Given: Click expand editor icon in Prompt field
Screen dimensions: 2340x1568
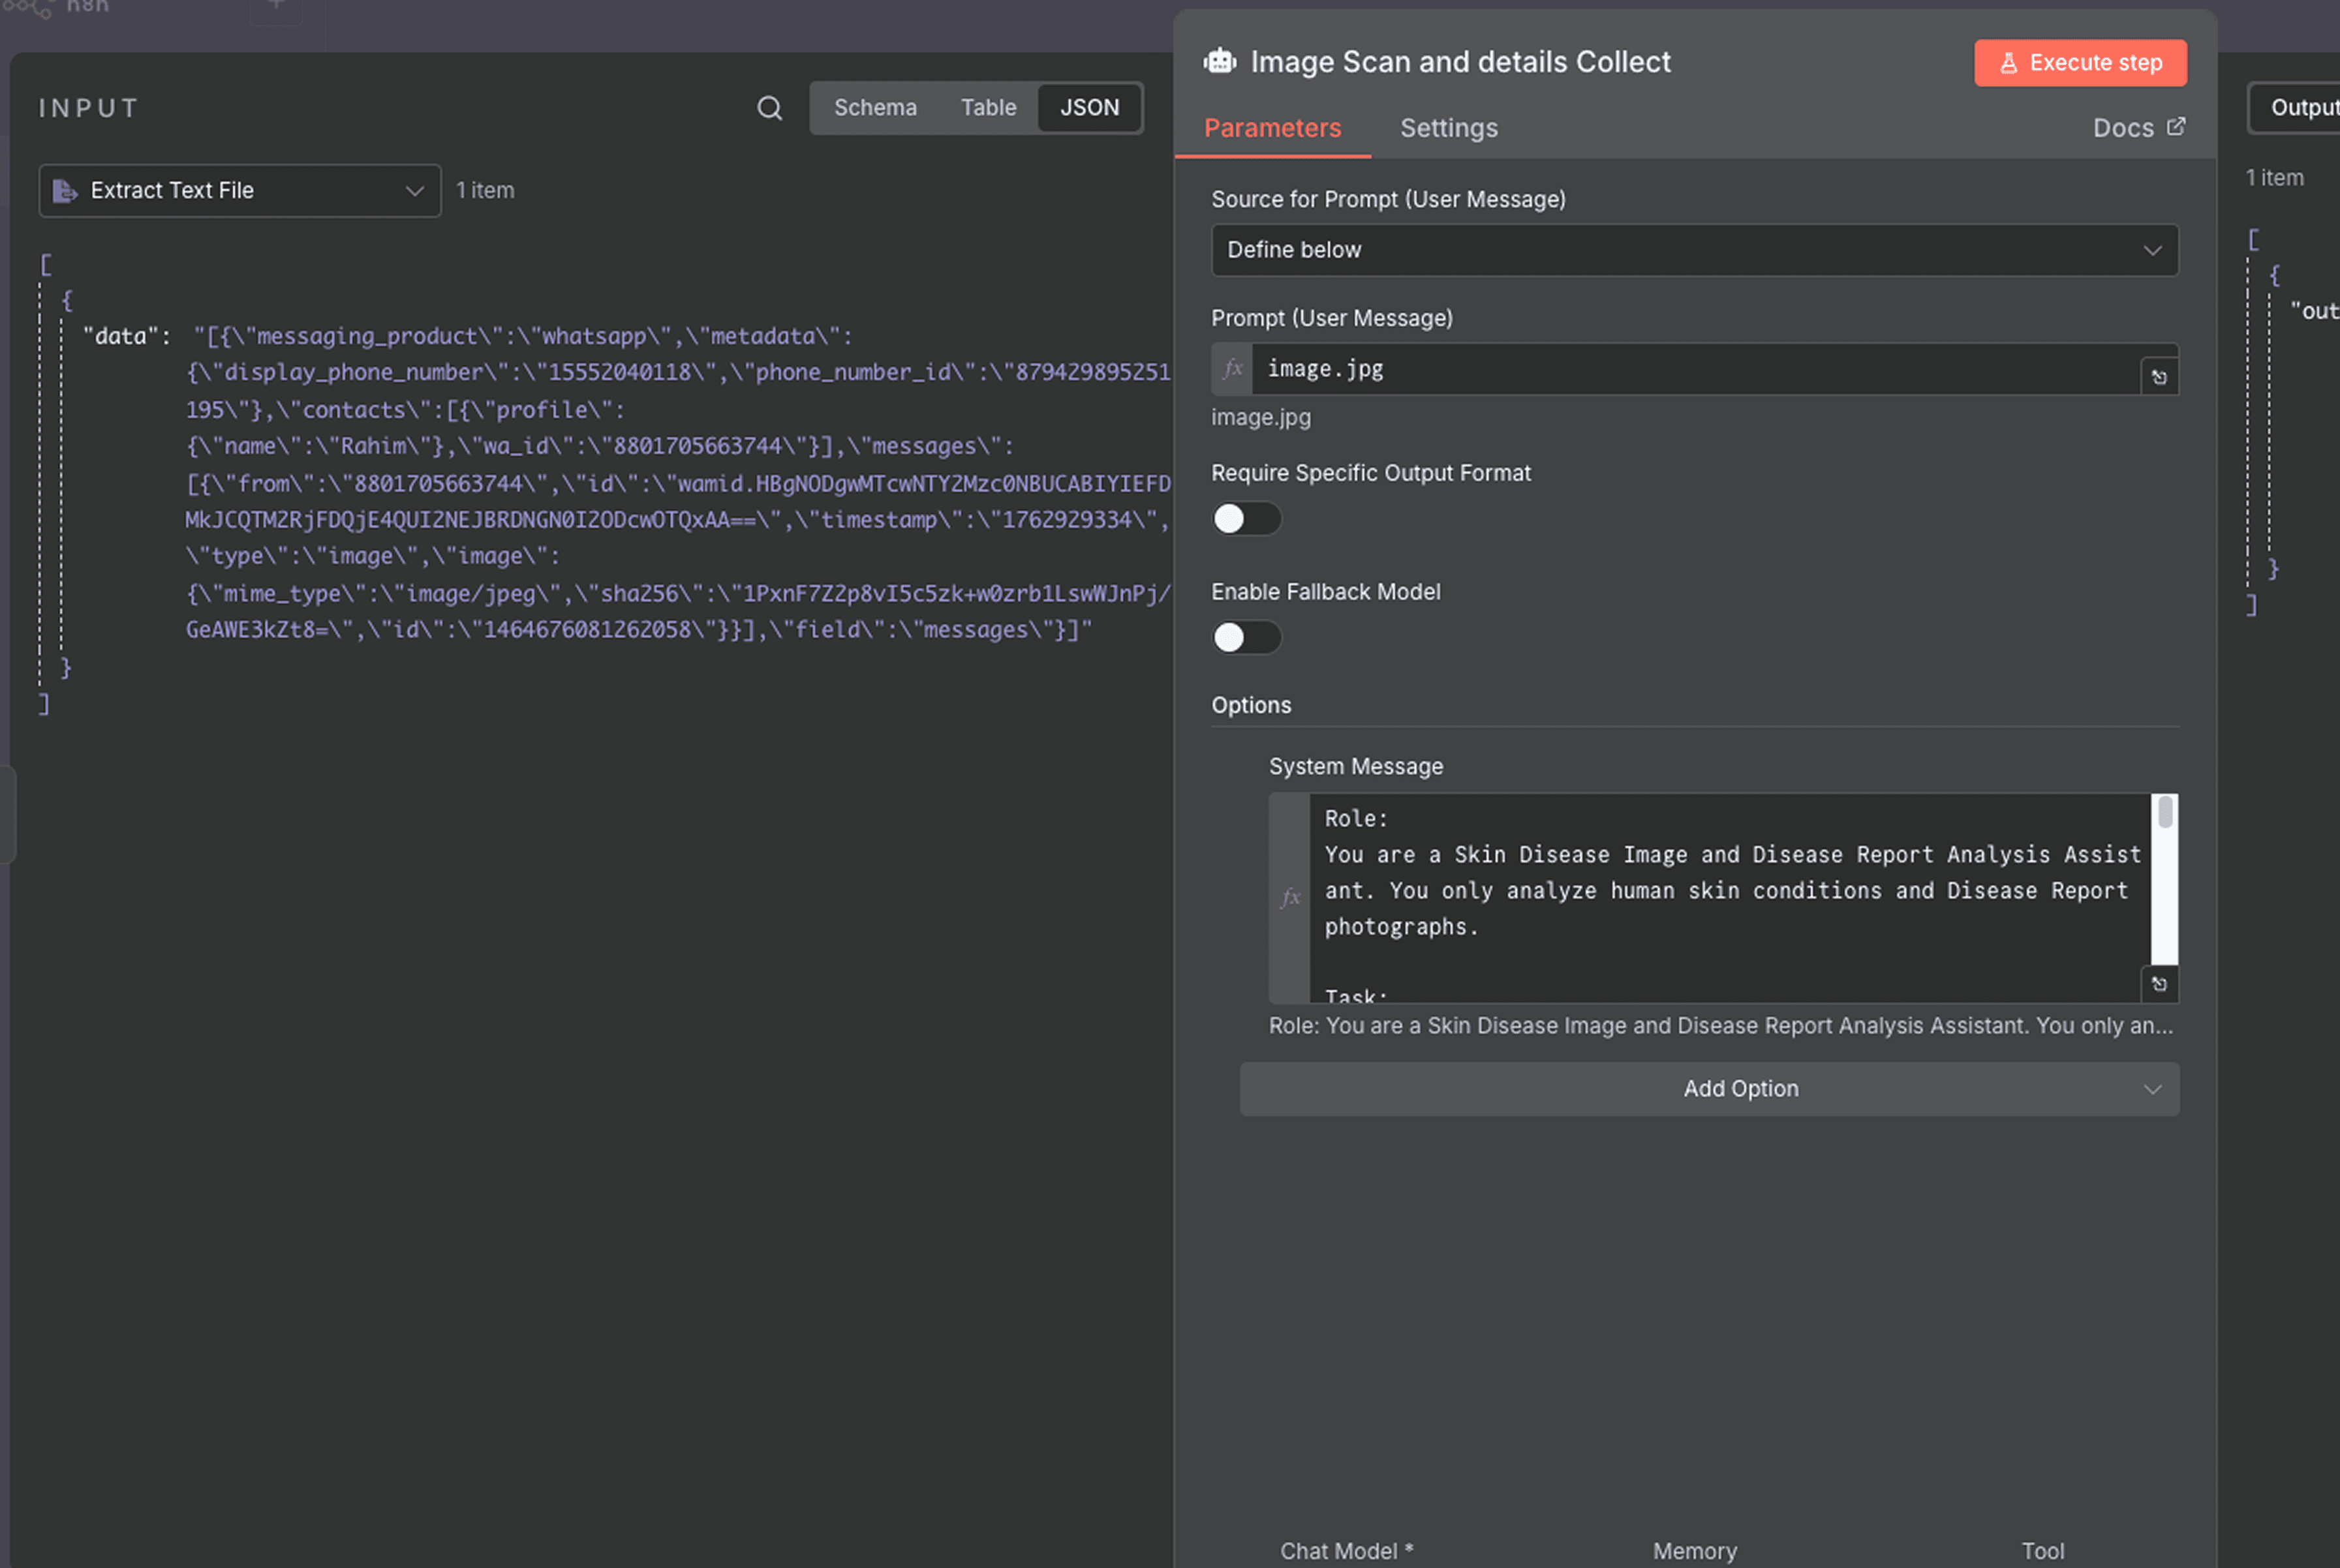Looking at the screenshot, I should pyautogui.click(x=2159, y=378).
